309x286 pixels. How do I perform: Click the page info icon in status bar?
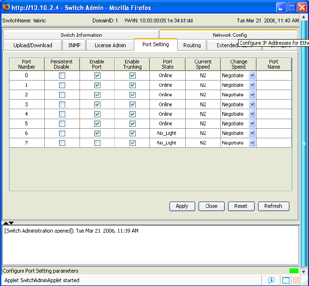pos(271,280)
